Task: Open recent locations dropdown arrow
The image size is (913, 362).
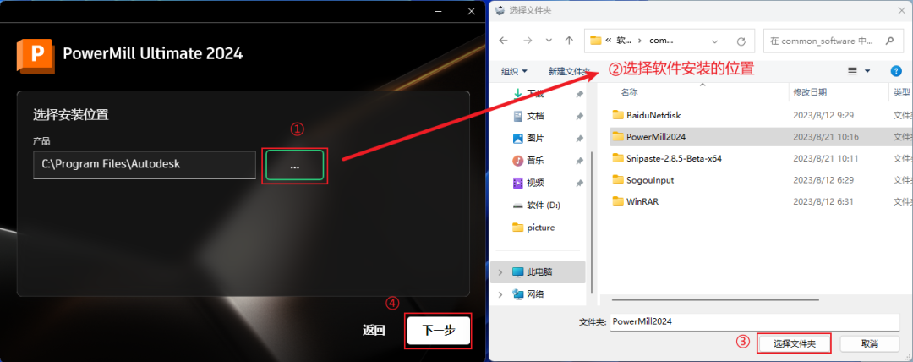Action: (549, 41)
